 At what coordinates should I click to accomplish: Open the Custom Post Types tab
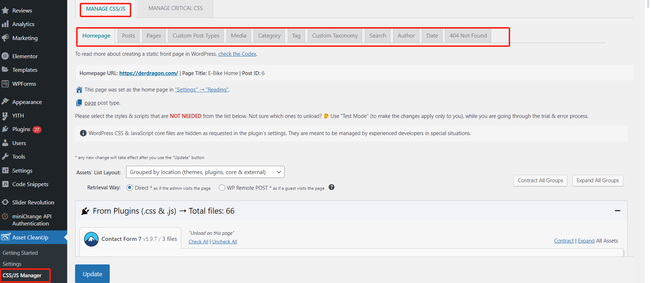tap(196, 36)
